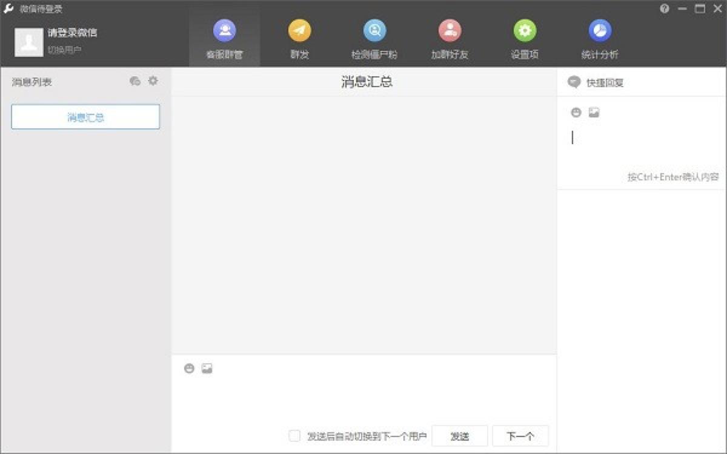Insert image in 快捷回复 panel
This screenshot has height=454, width=727.
pos(594,113)
